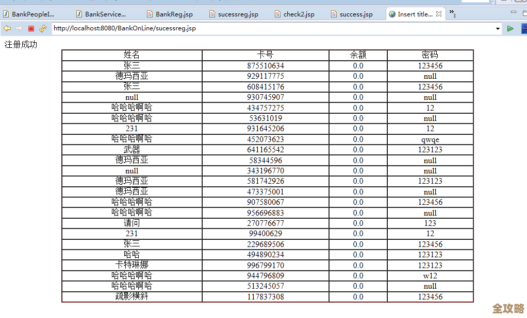Viewport: 527px width, 318px height.
Task: Minimize the editor area view
Action: pyautogui.click(x=513, y=12)
